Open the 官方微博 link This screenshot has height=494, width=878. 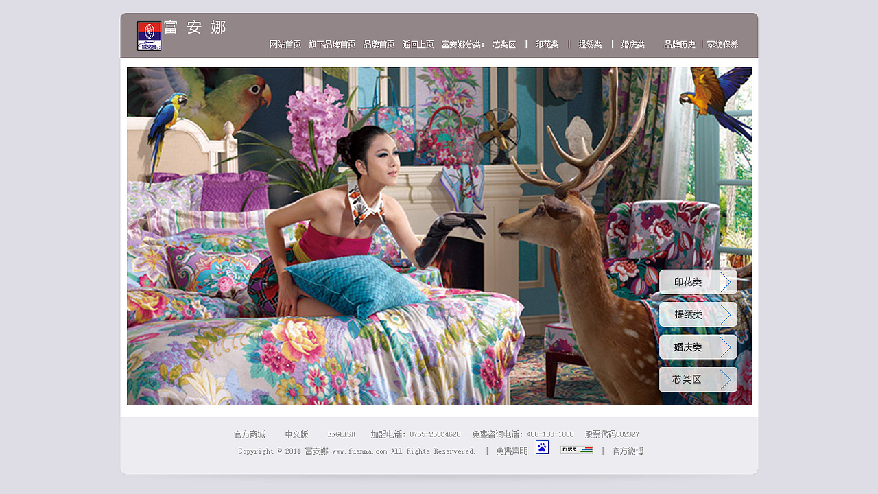[x=628, y=451]
